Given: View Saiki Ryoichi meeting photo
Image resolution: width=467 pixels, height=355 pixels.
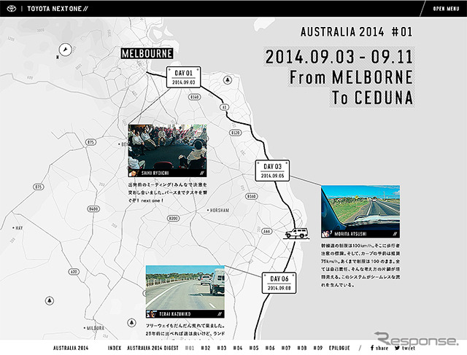Looking at the screenshot, I should coord(167,147).
